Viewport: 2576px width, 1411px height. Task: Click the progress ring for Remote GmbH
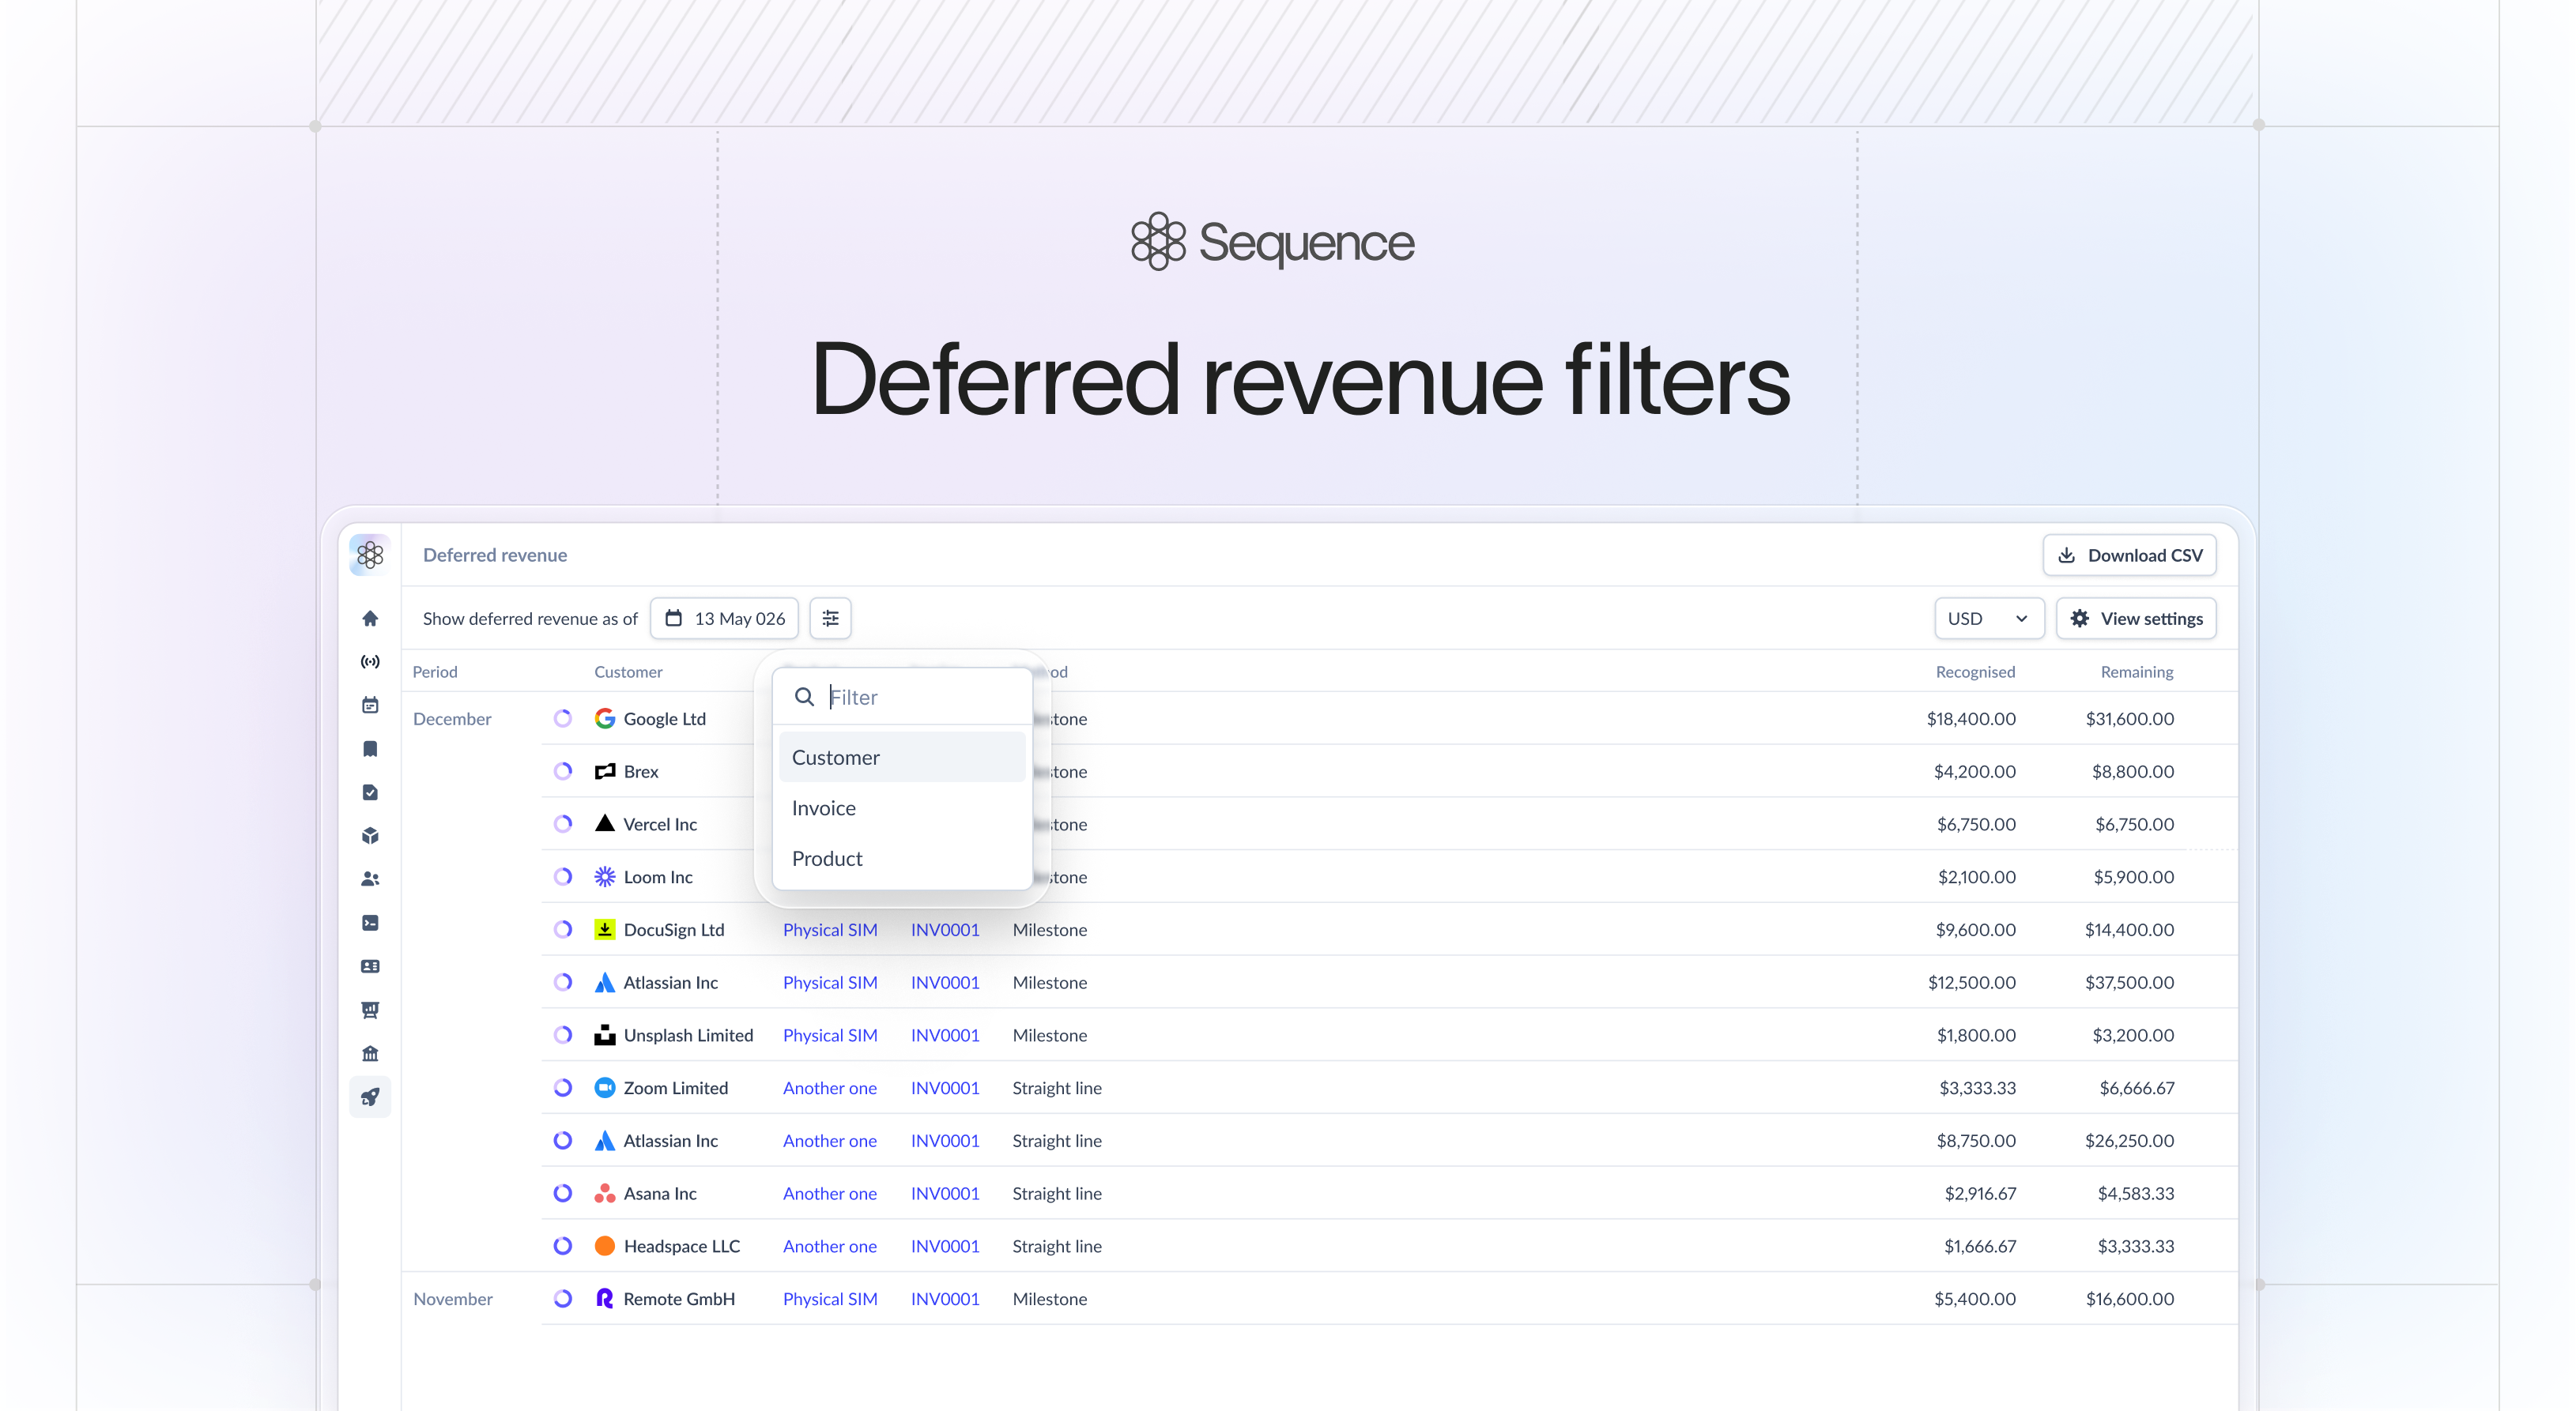(563, 1299)
